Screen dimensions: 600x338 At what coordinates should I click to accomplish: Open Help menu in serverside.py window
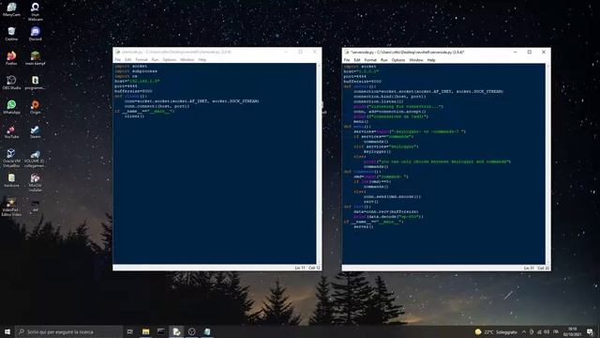tap(431, 60)
